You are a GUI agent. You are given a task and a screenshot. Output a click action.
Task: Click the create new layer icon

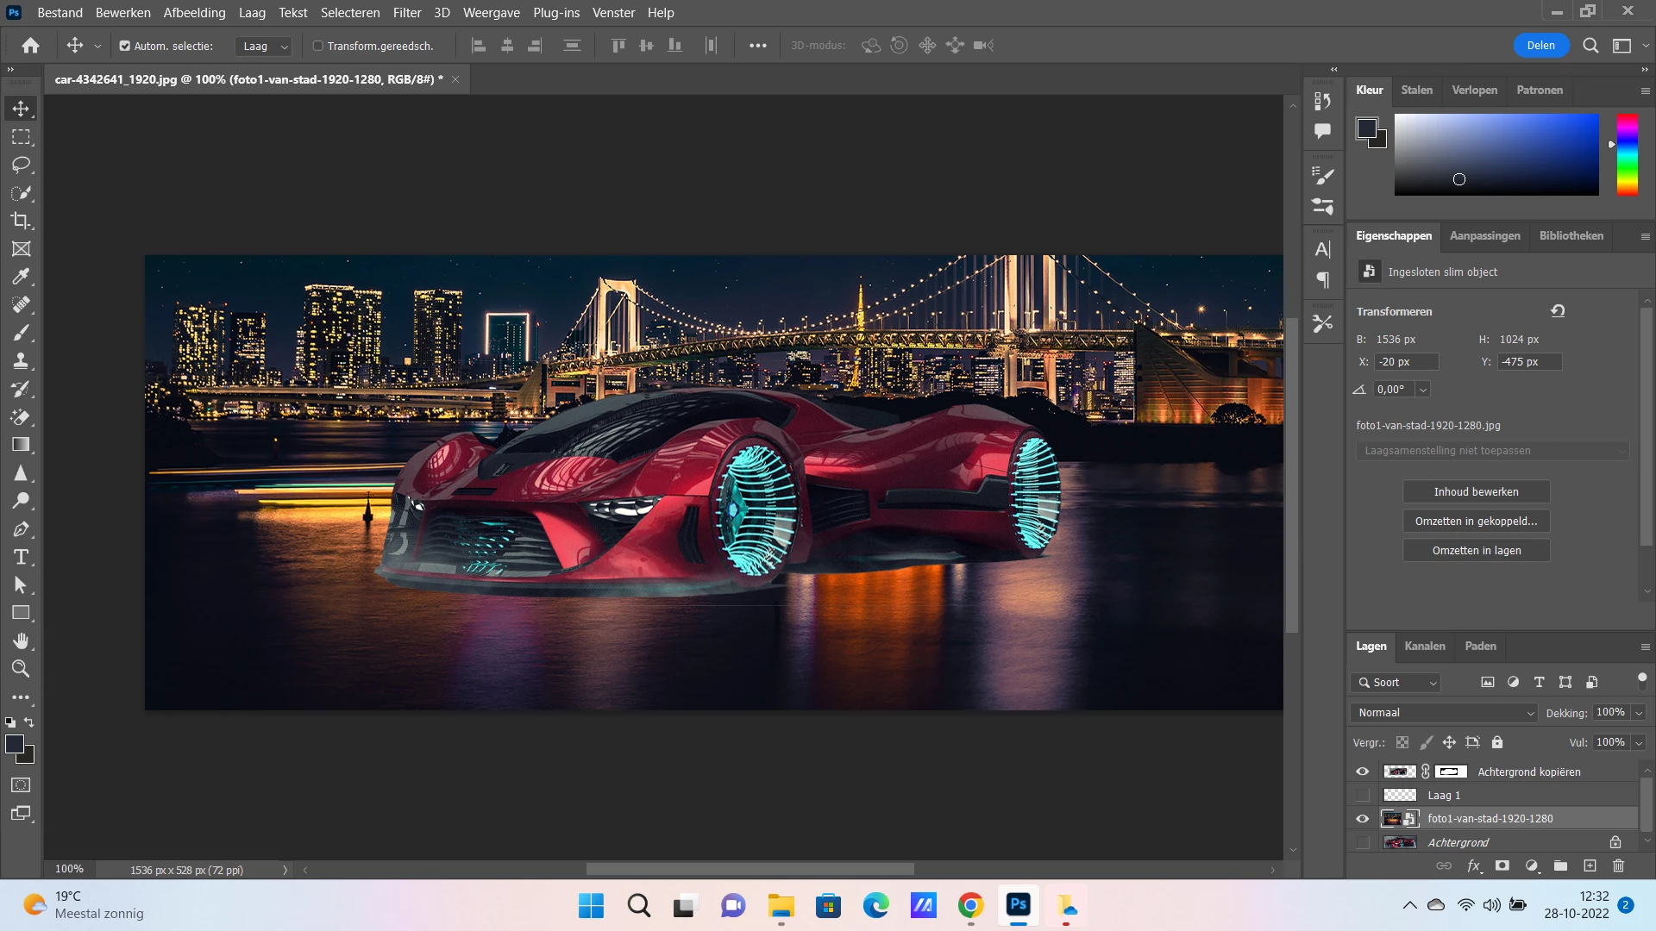click(x=1590, y=865)
